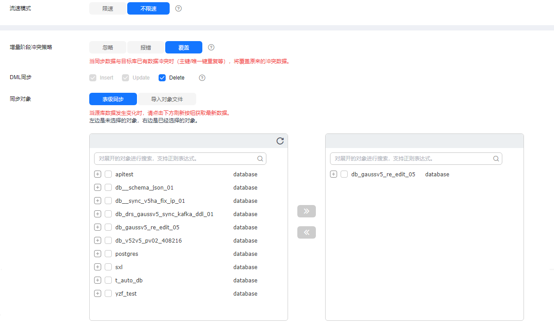Select the t_auto_db row label
This screenshot has width=554, height=323.
[129, 280]
